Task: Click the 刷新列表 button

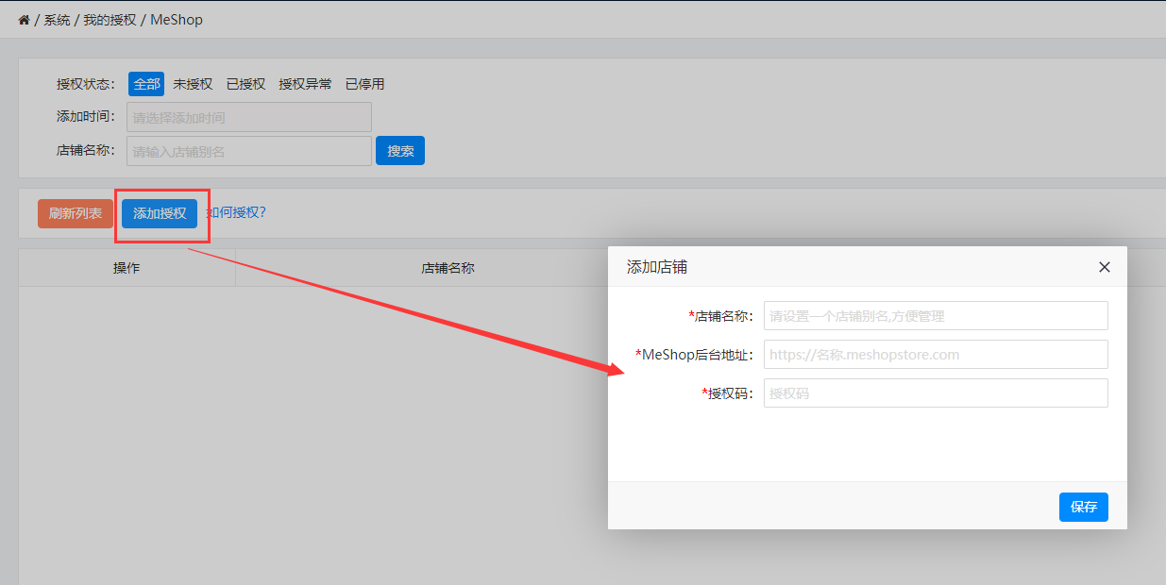Action: (76, 213)
